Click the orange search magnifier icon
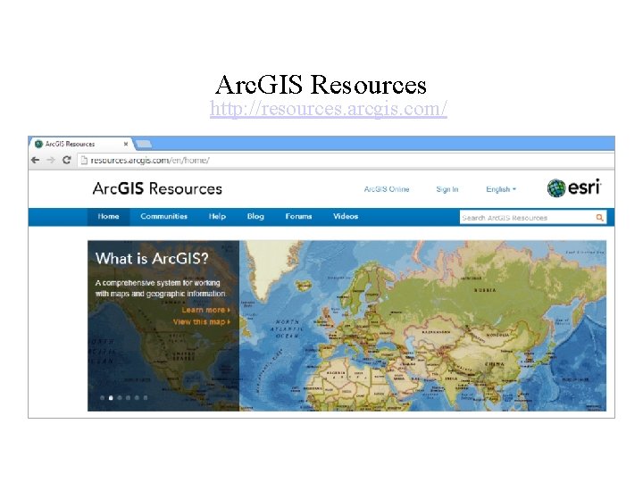The height and width of the screenshot is (482, 643). pos(599,218)
